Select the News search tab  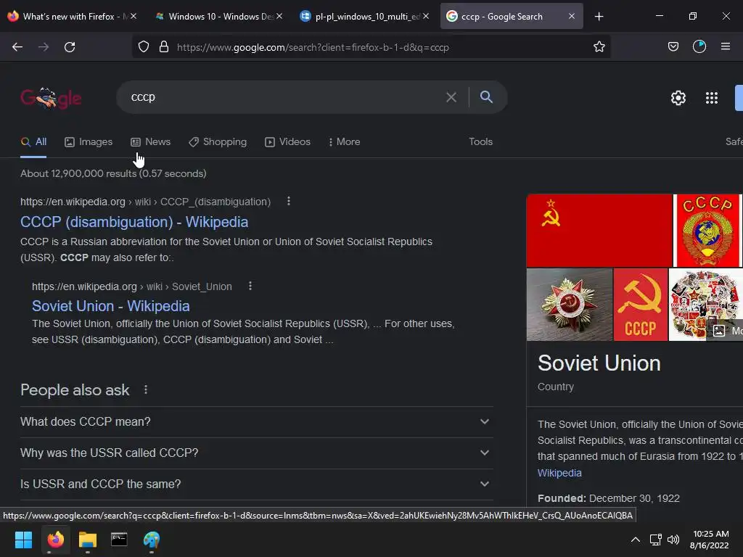tap(151, 141)
